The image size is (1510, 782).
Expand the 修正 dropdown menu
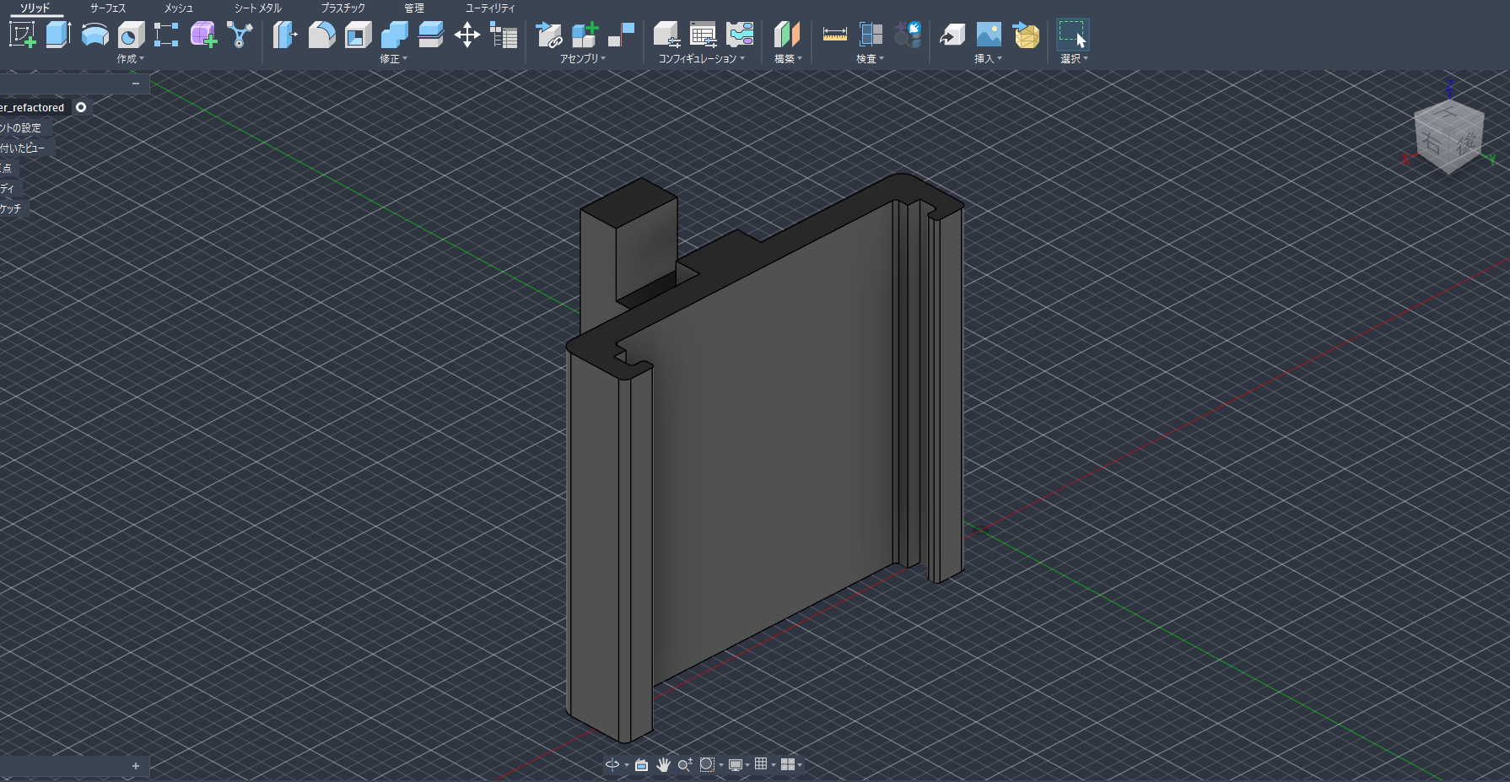394,59
